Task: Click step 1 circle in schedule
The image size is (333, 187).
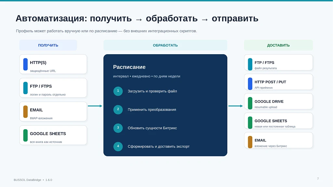Action: 118,91
